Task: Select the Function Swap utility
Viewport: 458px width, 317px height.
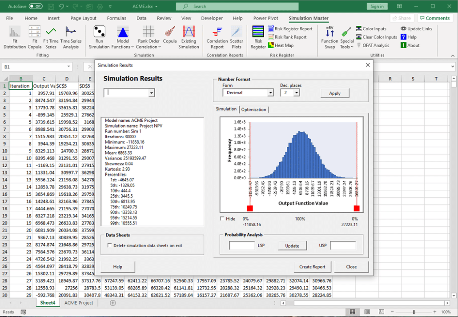Action: [329, 37]
